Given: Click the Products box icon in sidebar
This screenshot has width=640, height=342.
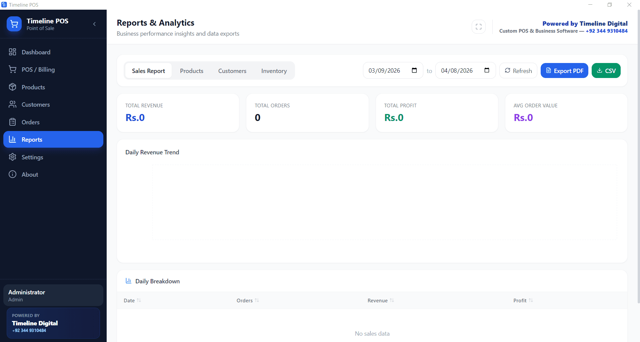Looking at the screenshot, I should pos(13,87).
